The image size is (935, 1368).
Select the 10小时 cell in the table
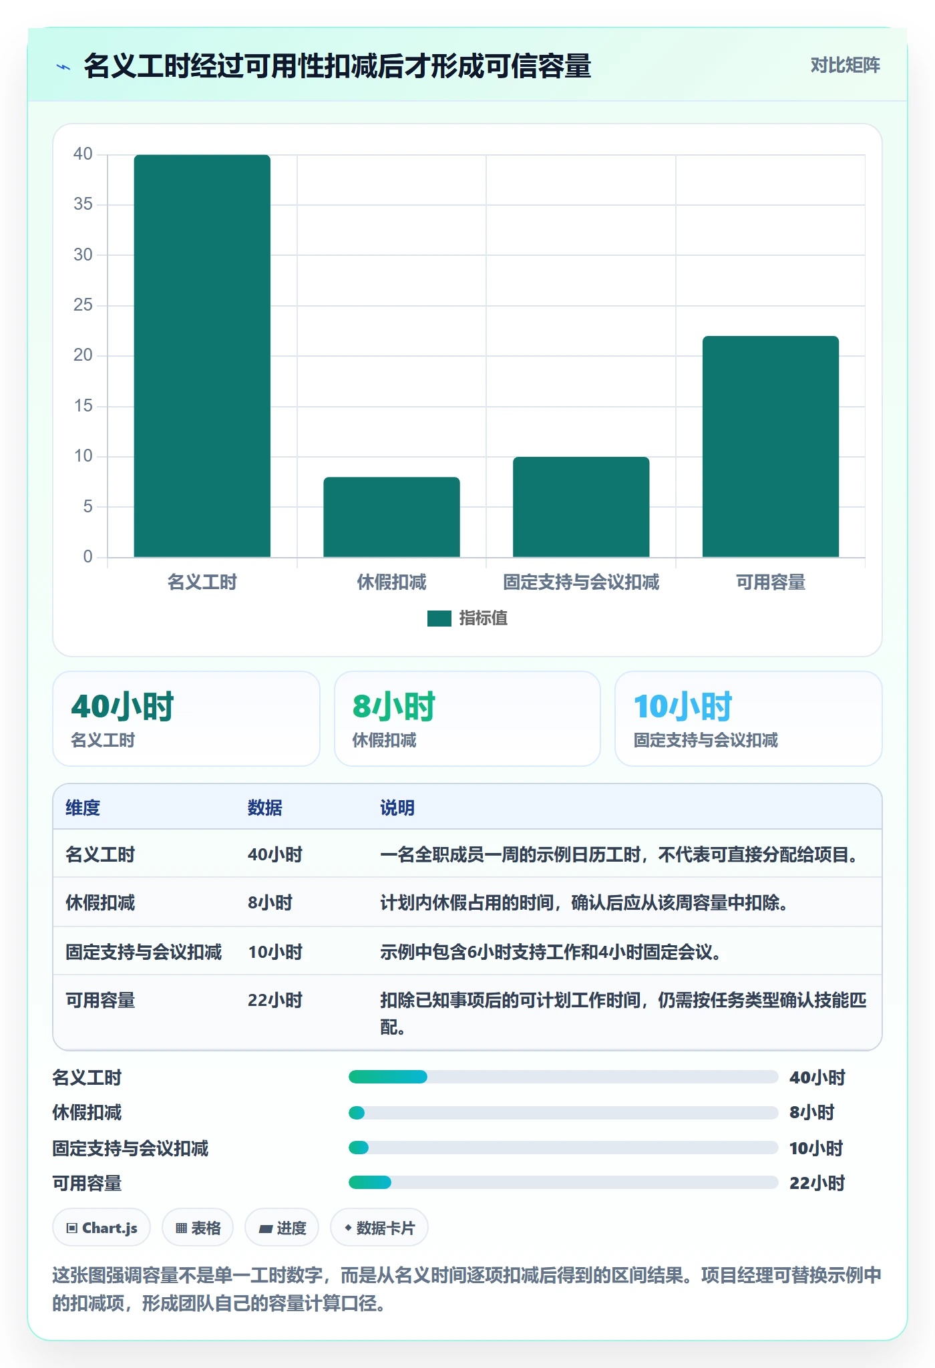[275, 952]
